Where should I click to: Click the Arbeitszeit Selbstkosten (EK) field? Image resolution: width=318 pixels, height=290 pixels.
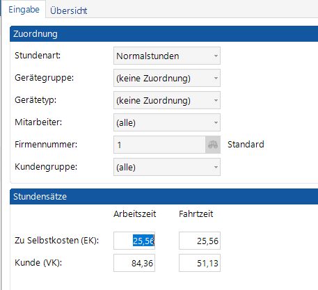click(134, 241)
